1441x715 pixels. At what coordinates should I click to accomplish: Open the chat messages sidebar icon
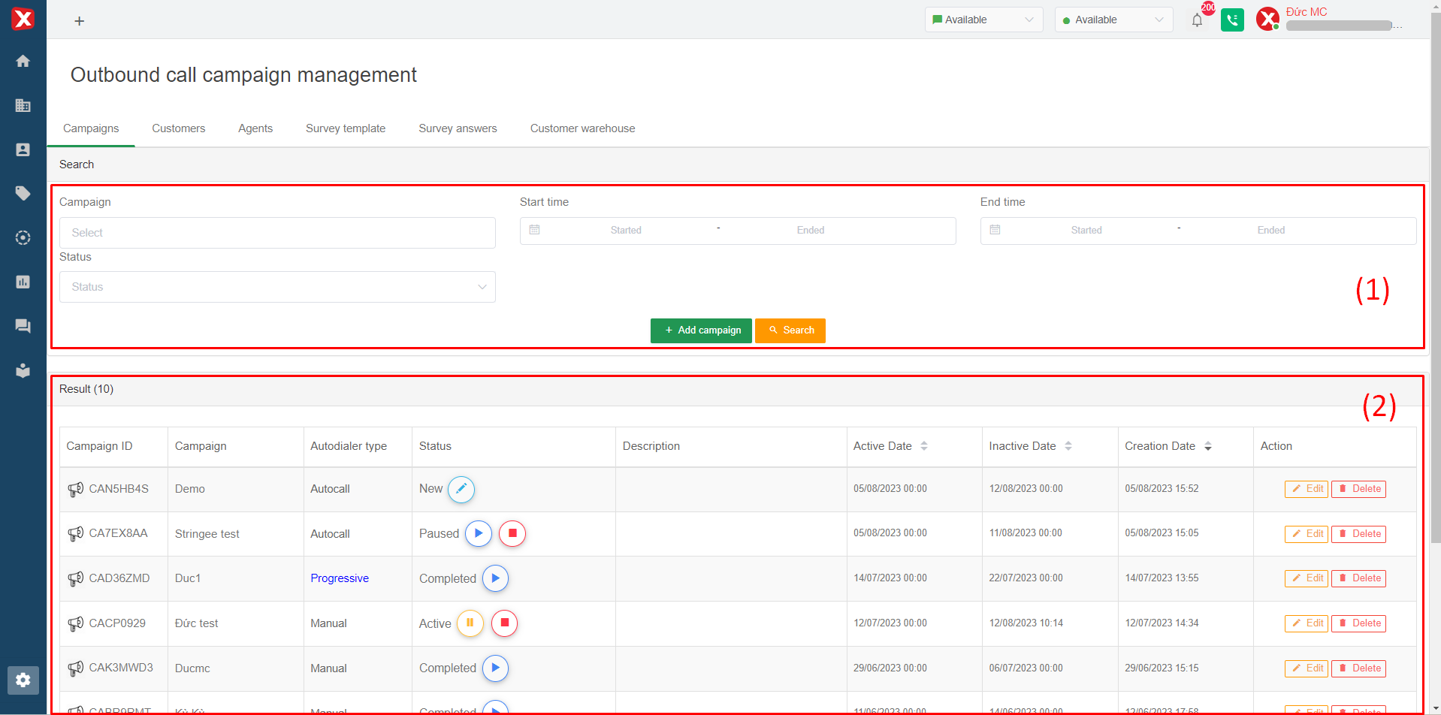tap(23, 326)
